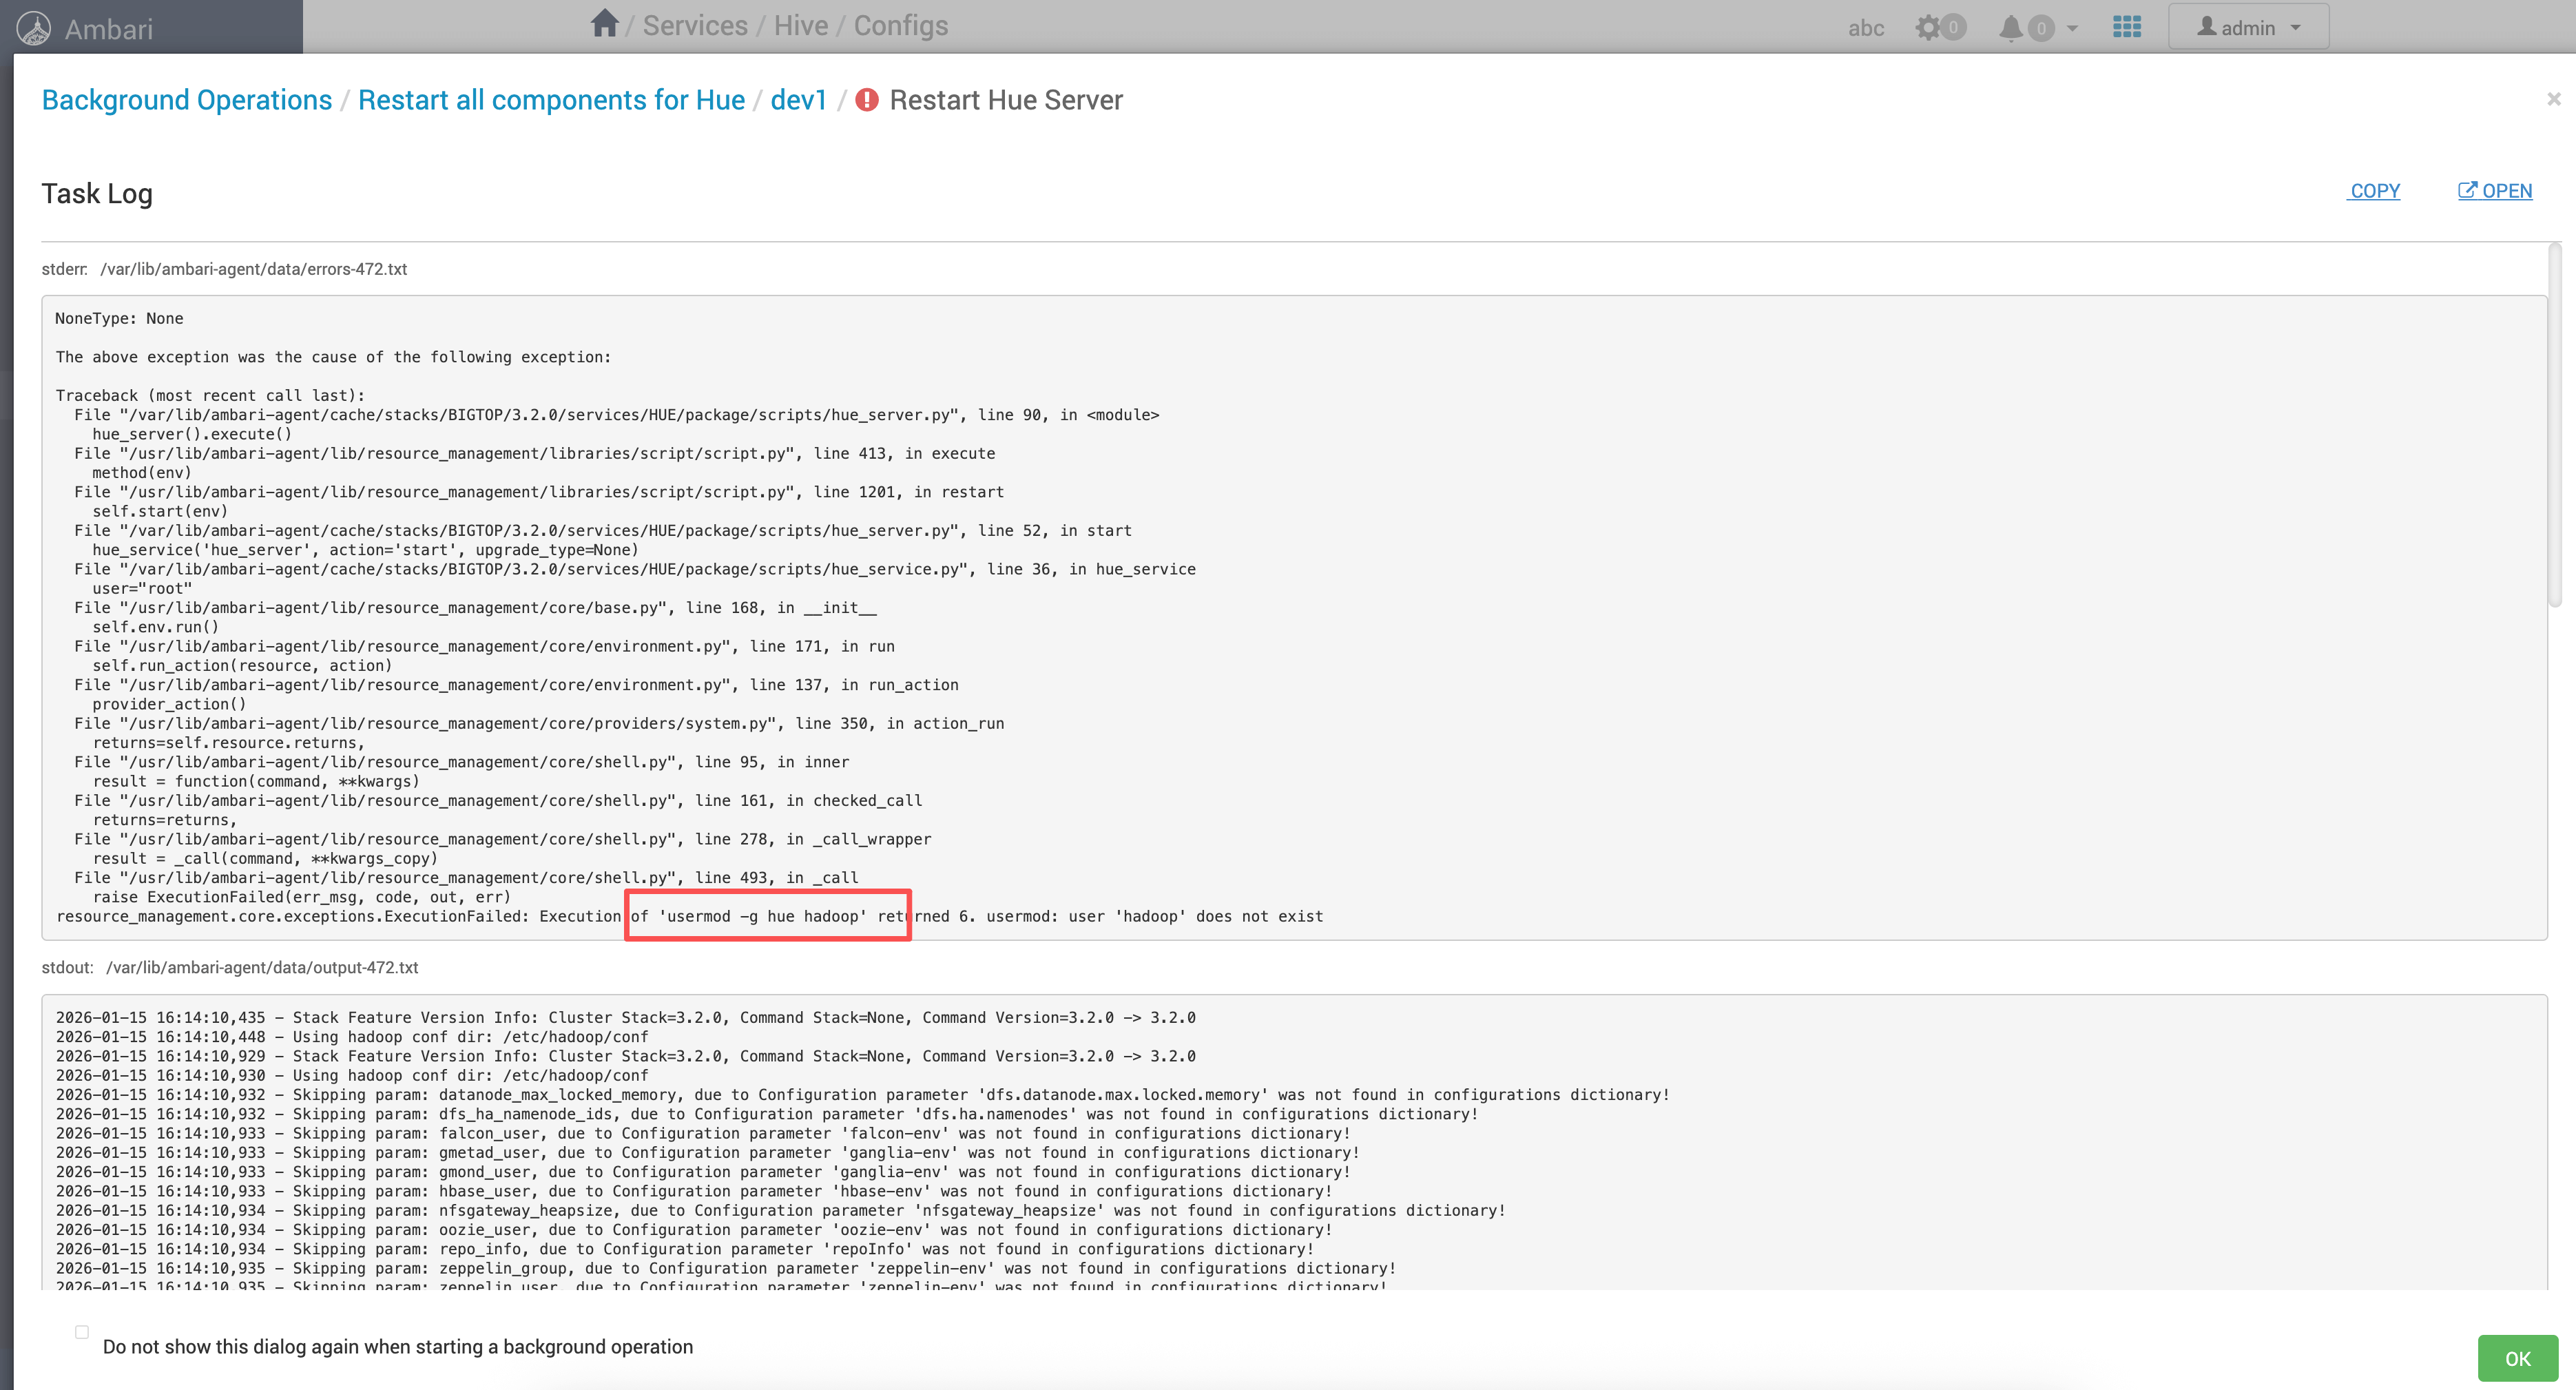The height and width of the screenshot is (1390, 2576).
Task: Navigate to Services breadcrumb item
Action: (695, 26)
